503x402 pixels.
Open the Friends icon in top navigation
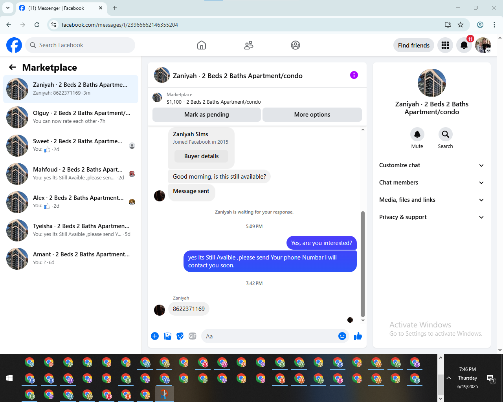click(x=249, y=45)
